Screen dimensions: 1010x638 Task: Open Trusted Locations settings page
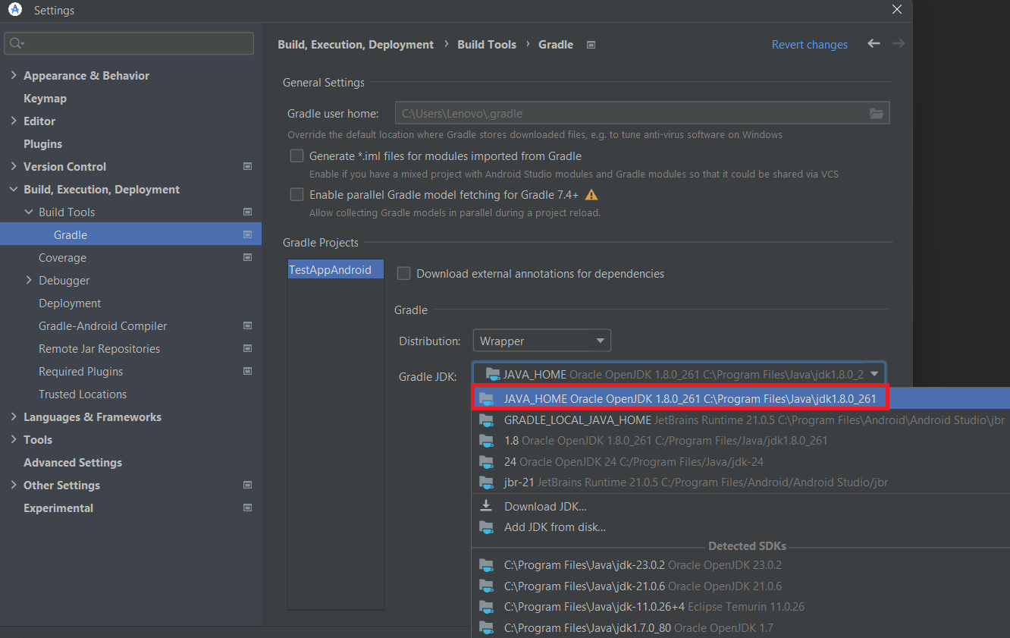(83, 394)
